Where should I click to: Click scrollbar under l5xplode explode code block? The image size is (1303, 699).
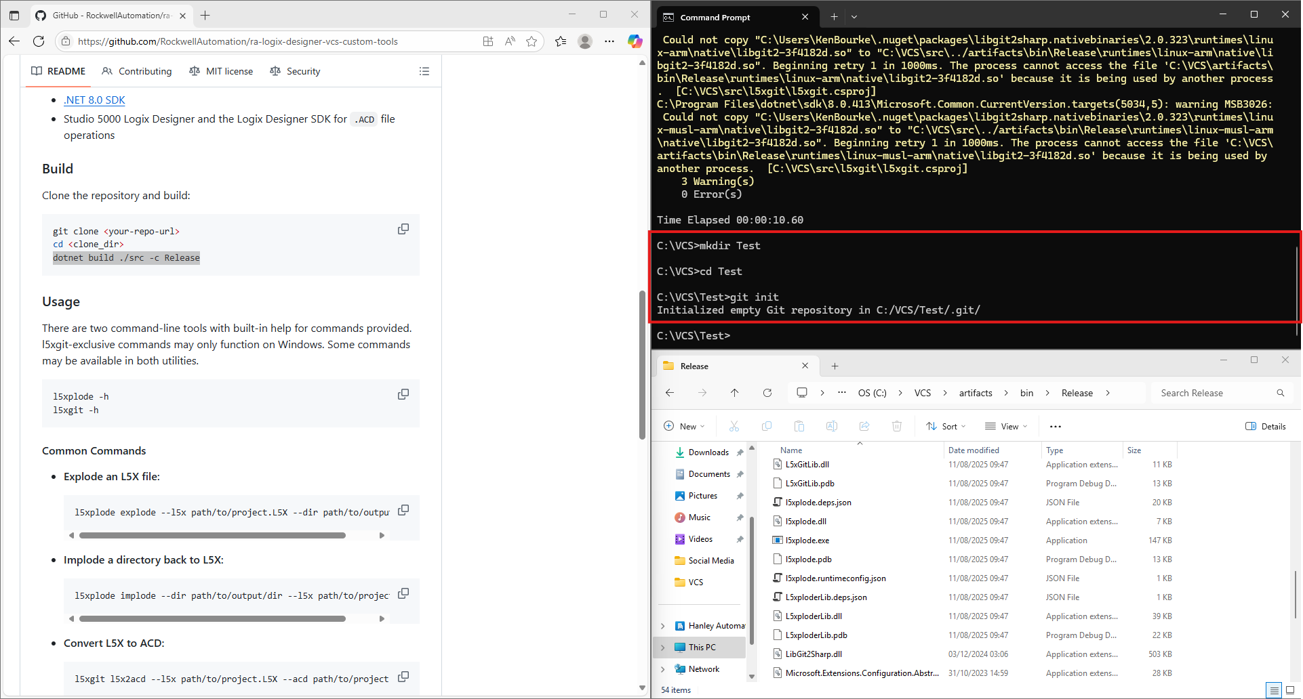click(212, 535)
